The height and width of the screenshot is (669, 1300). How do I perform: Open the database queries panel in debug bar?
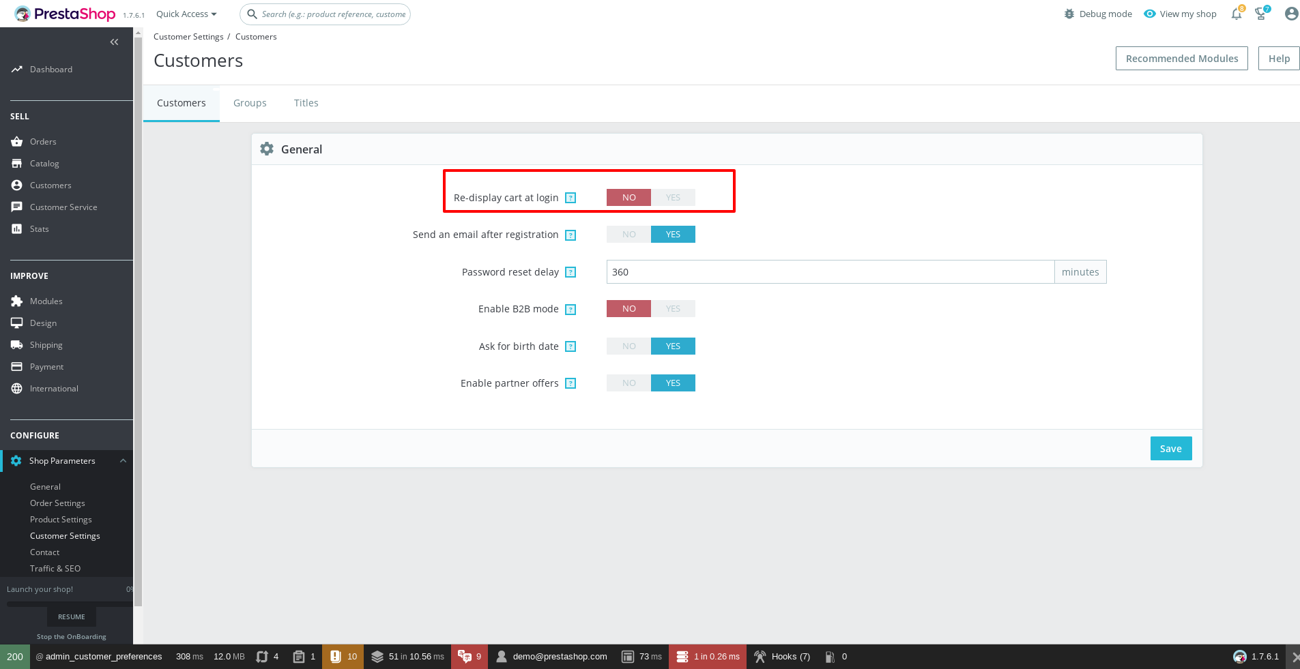708,657
